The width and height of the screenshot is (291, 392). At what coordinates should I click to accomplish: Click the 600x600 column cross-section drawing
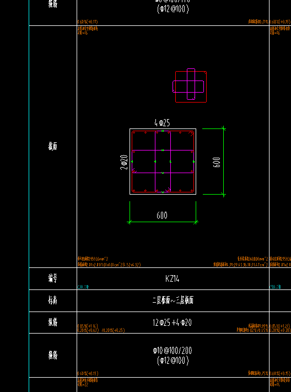click(x=163, y=162)
